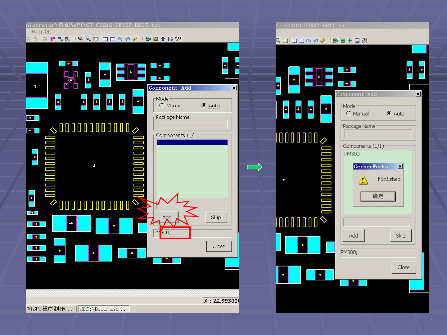
Task: Click the green board info icon, left toolbar
Action: (x=148, y=39)
